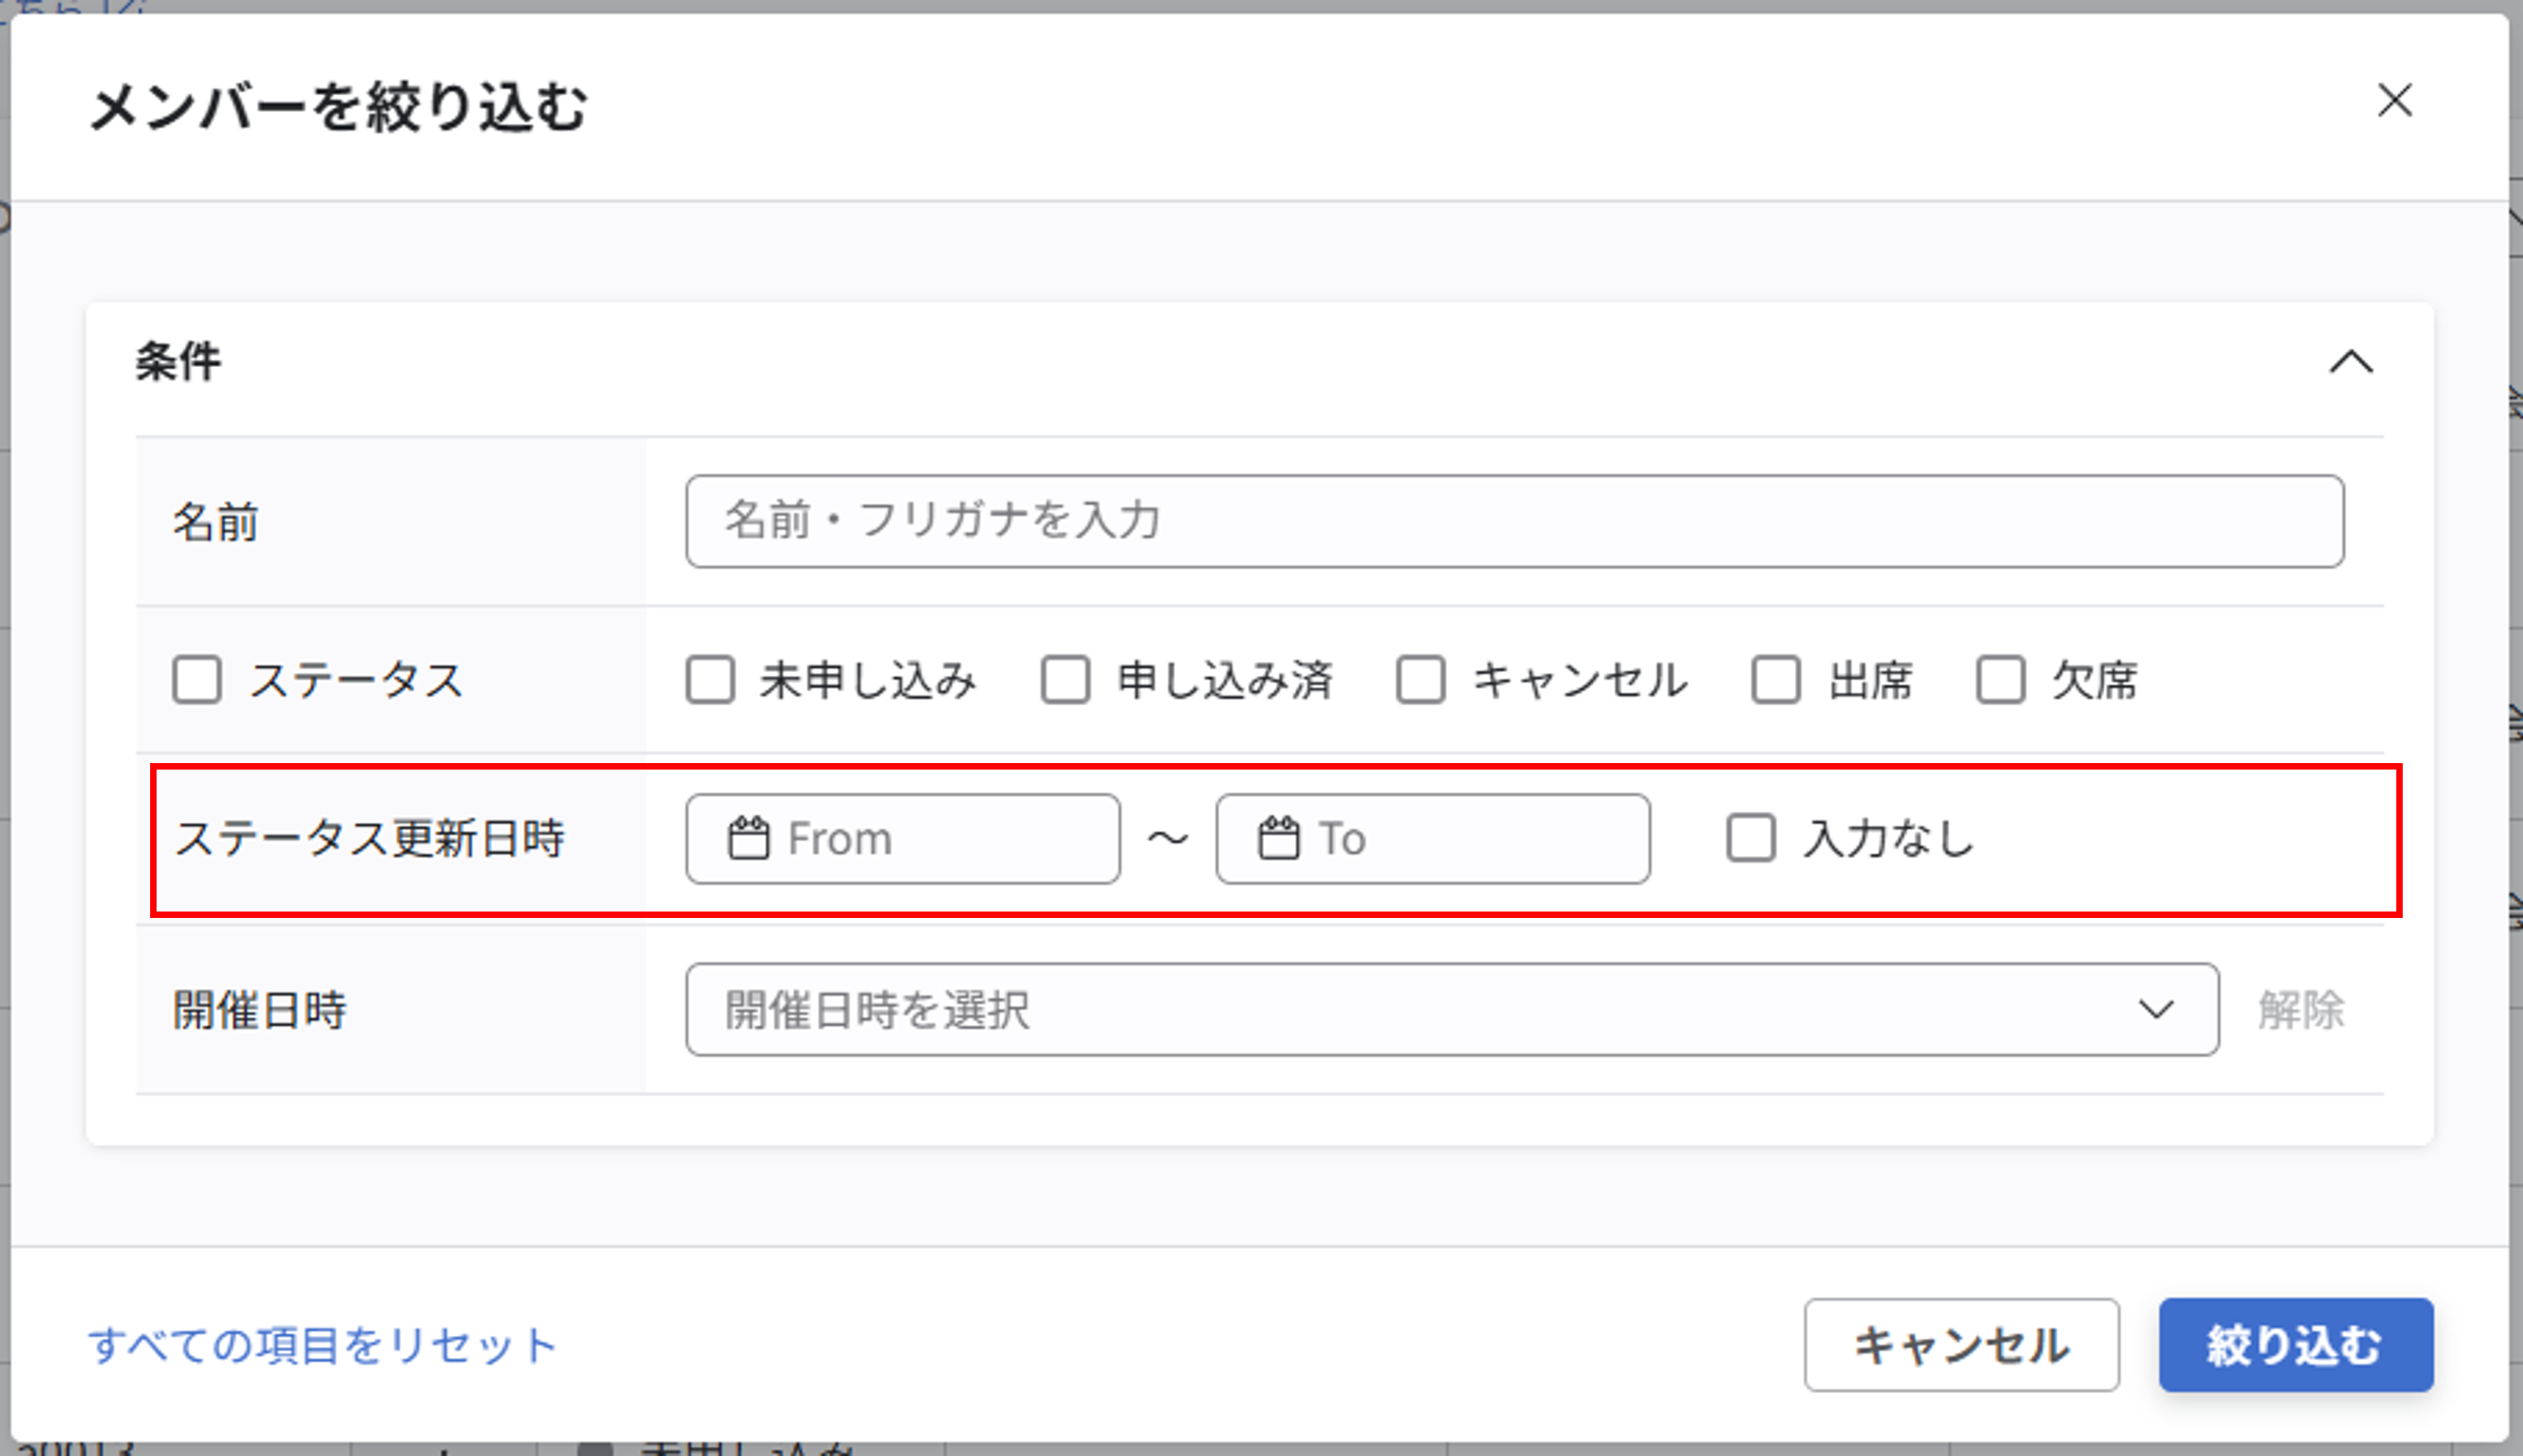Click the 絞り込む filter button
The image size is (2523, 1456).
click(2296, 1345)
